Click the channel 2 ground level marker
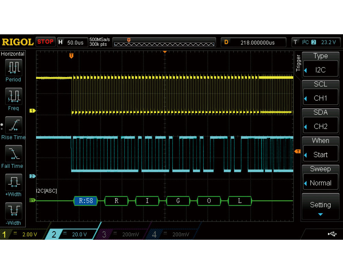Image resolution: width=343 pixels, height=274 pixels. click(32, 176)
